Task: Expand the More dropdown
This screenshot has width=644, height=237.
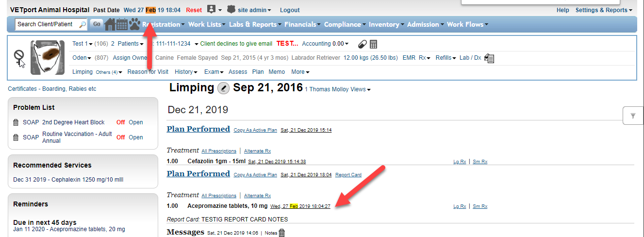Action: click(300, 72)
